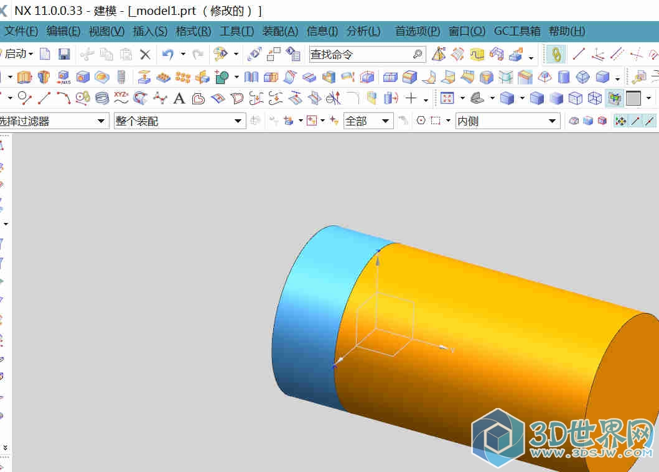
Task: Open the 编辑(E) menu
Action: [x=63, y=32]
